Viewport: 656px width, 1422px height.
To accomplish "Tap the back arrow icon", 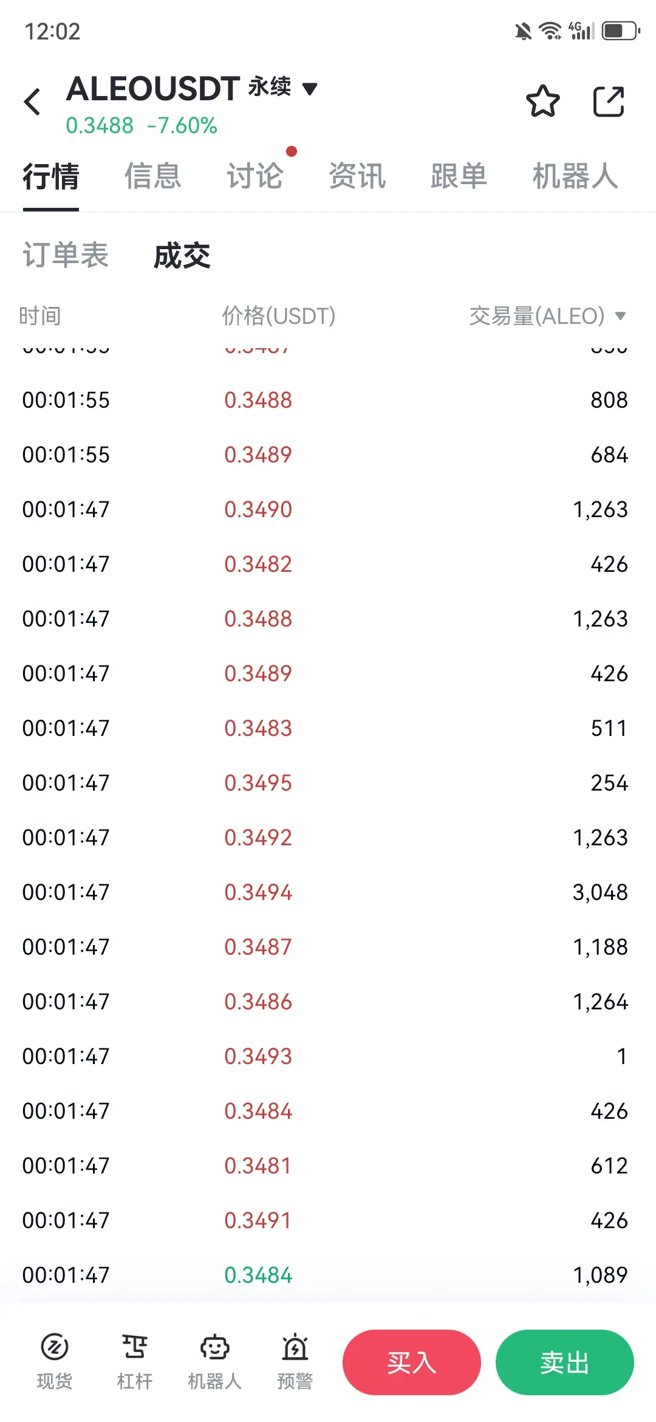I will (33, 101).
